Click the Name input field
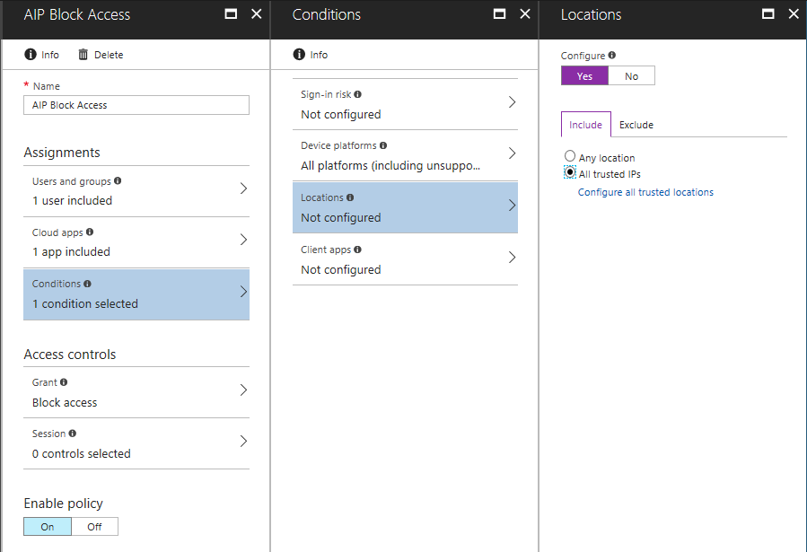This screenshot has height=552, width=807. (136, 105)
